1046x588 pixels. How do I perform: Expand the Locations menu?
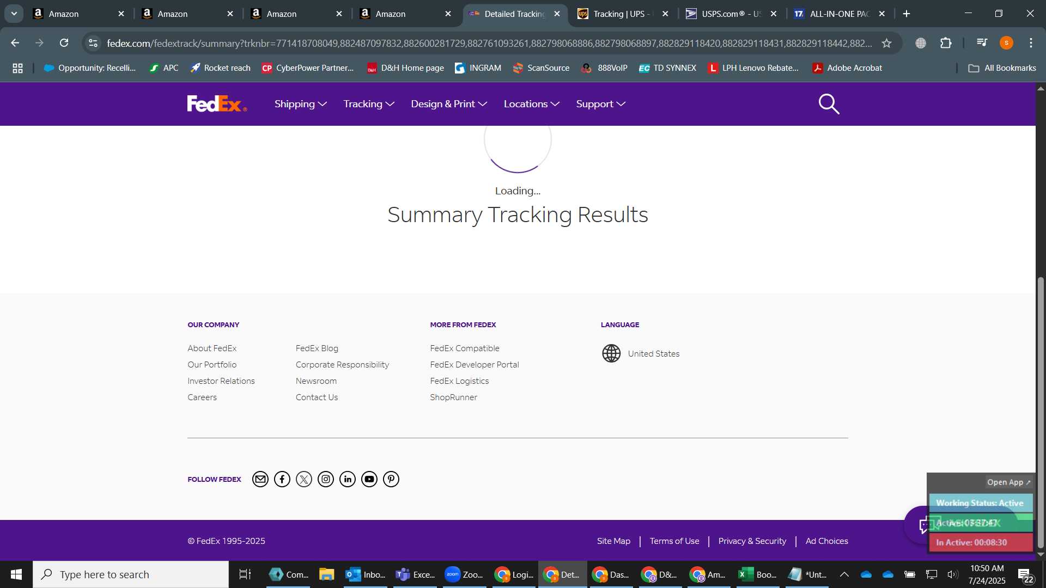531,104
